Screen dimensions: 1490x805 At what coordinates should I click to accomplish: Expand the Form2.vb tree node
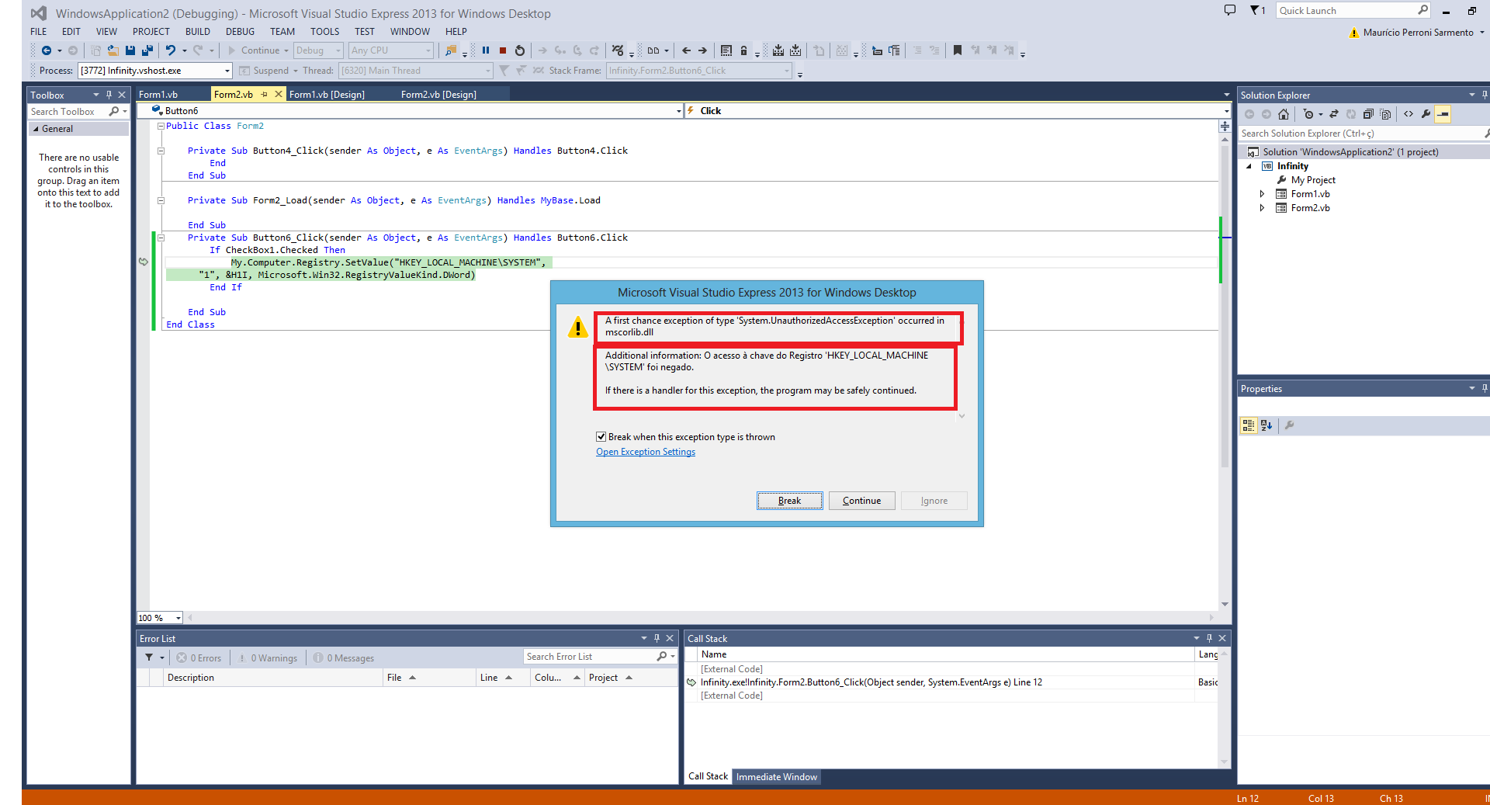click(x=1262, y=208)
